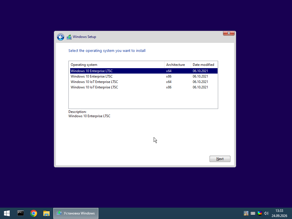Click the color monitor tray icon
Screen dimensions: 292x219
259,213
